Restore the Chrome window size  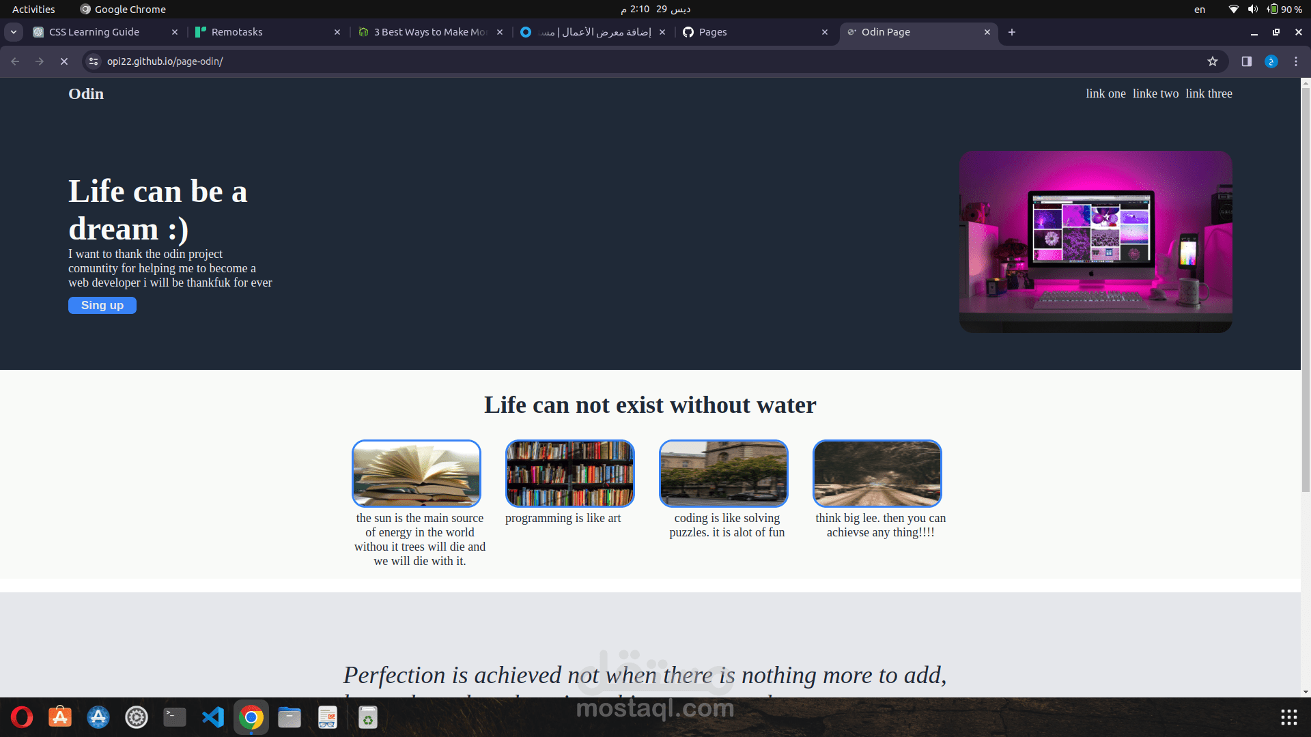(x=1276, y=32)
